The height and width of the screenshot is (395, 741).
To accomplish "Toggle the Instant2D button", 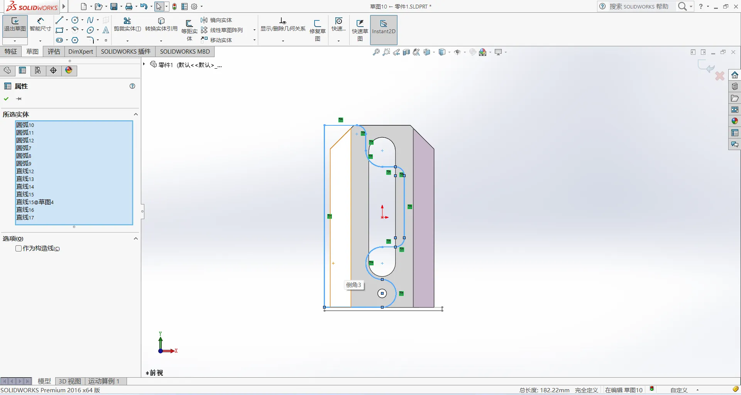I will pos(384,30).
